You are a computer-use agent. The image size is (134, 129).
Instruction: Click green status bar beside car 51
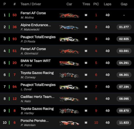[9, 51]
